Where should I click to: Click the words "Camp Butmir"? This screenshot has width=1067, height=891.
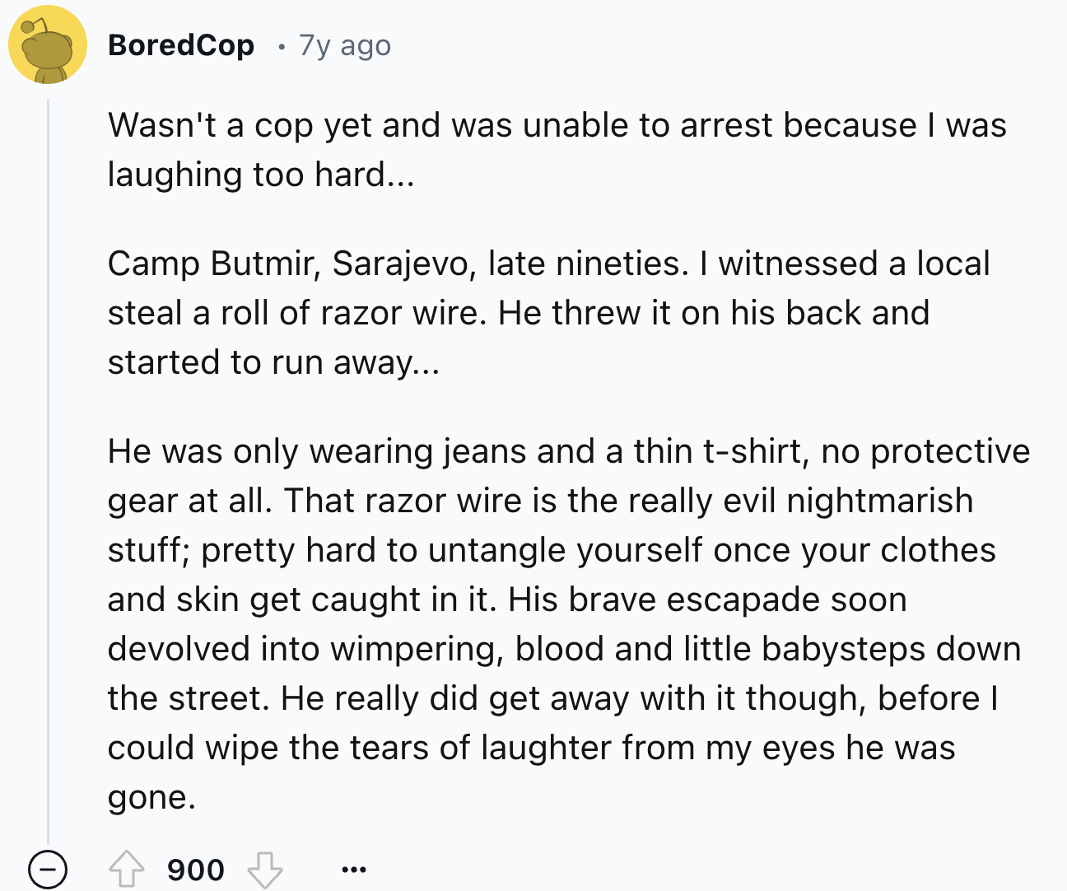click(x=212, y=264)
